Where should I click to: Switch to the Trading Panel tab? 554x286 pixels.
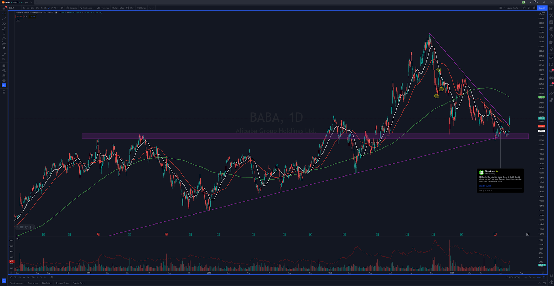tap(79, 283)
